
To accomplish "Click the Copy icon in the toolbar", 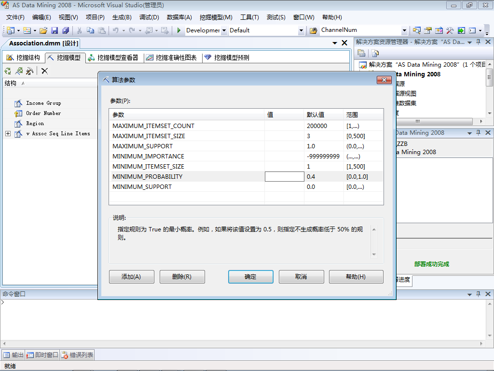I will [x=90, y=30].
